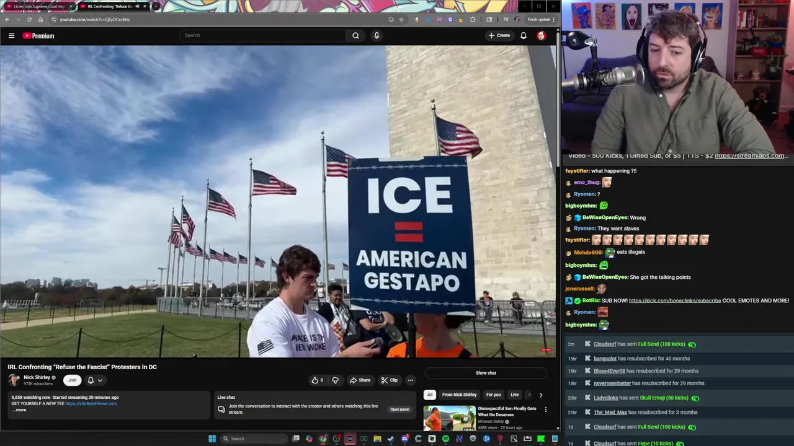Click username Blues4Eve0r in subscription feed
The width and height of the screenshot is (794, 446).
609,371
